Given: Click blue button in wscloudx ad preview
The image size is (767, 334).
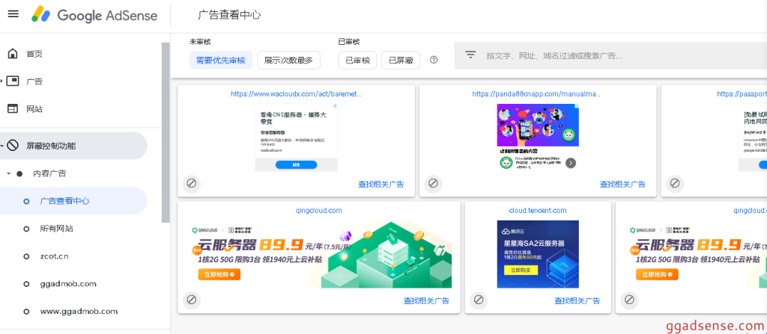Looking at the screenshot, I should tap(296, 164).
